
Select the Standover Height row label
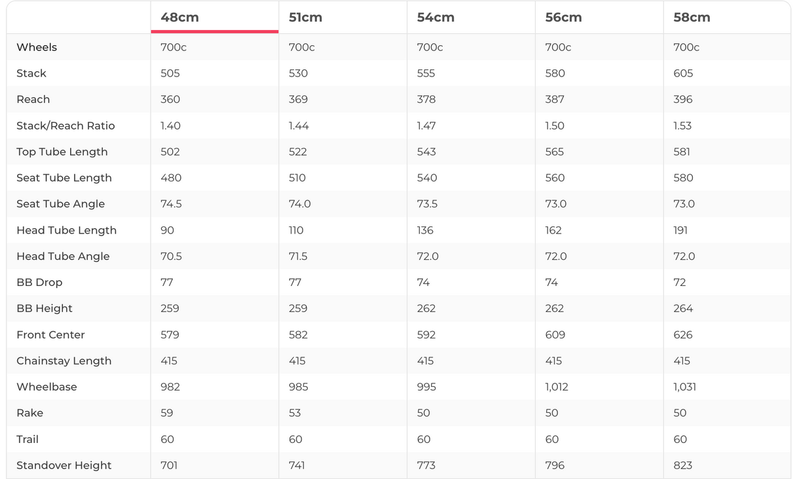coord(64,466)
